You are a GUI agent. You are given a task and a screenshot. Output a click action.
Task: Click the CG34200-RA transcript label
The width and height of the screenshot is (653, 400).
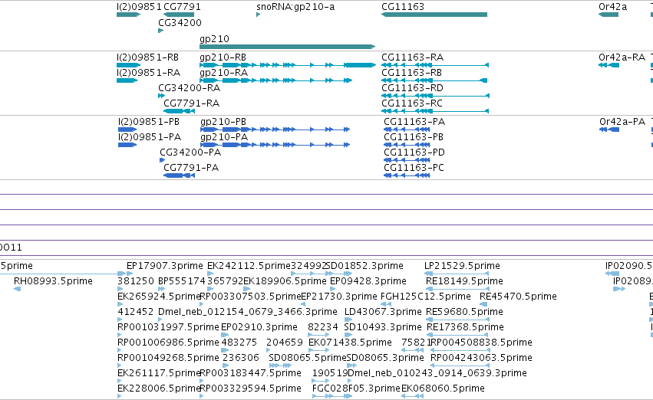point(189,87)
